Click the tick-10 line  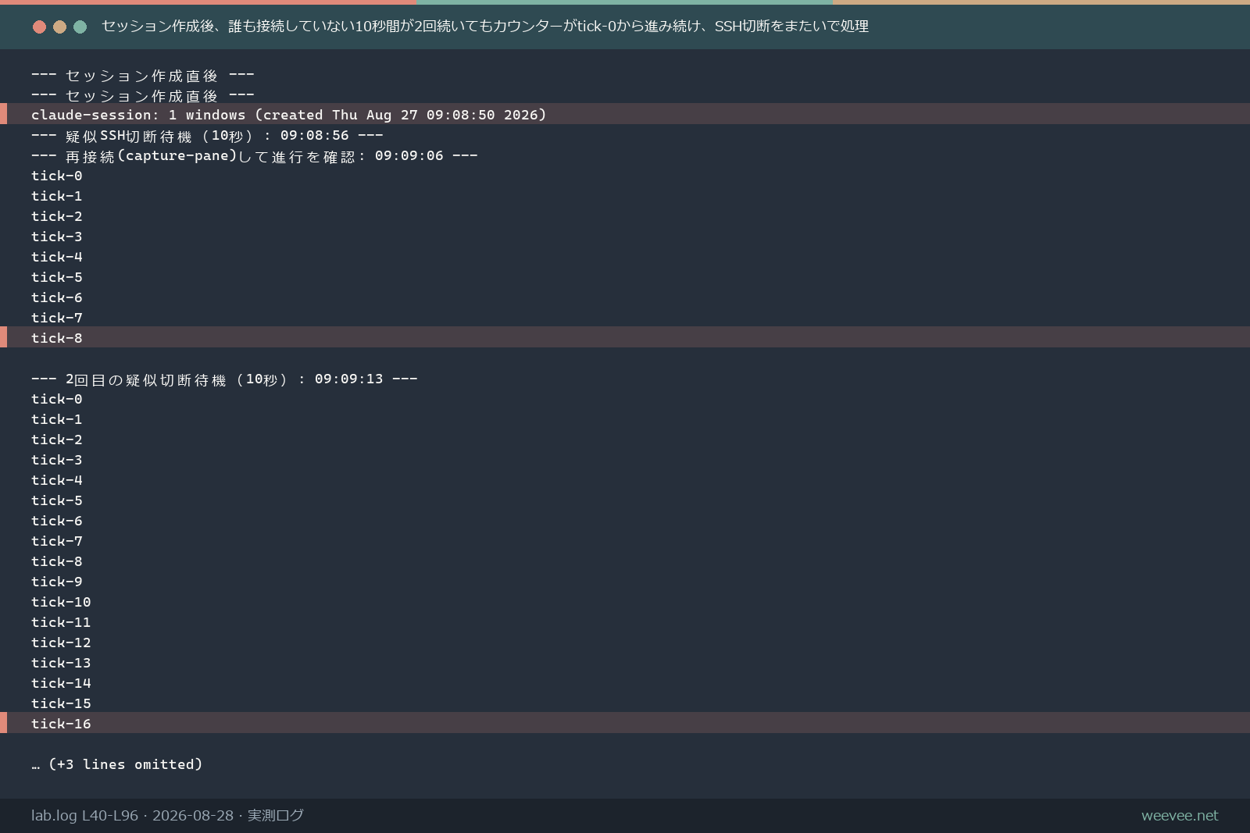pyautogui.click(x=61, y=602)
